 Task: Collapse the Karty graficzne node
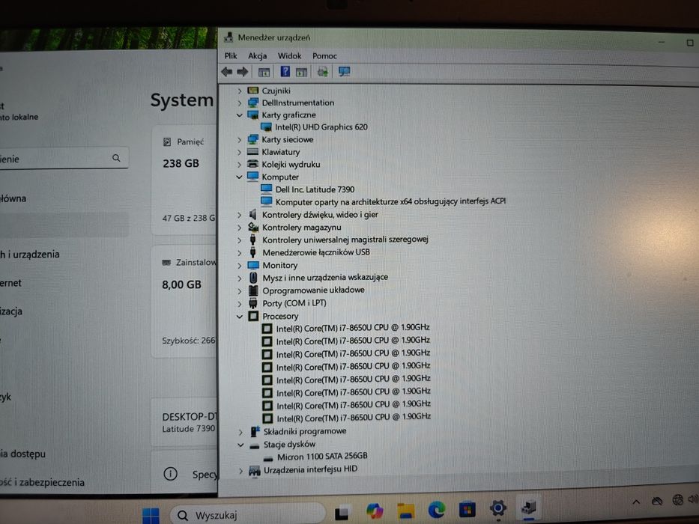240,115
